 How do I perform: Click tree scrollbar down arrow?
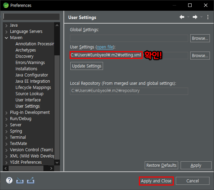pos(57,163)
